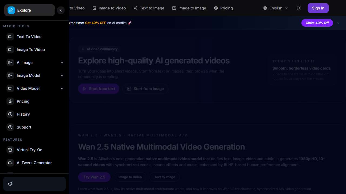Screen dimensions: 346x194
Task: Click the Pricing dollar sign icon
Action: click(10, 101)
